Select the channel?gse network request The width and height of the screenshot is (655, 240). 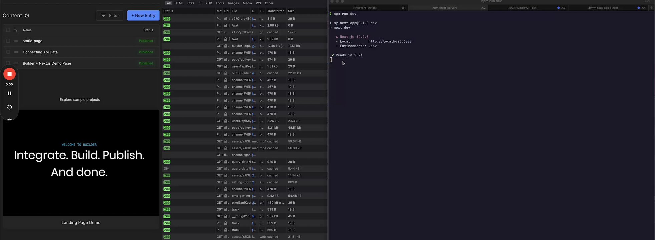[245, 155]
